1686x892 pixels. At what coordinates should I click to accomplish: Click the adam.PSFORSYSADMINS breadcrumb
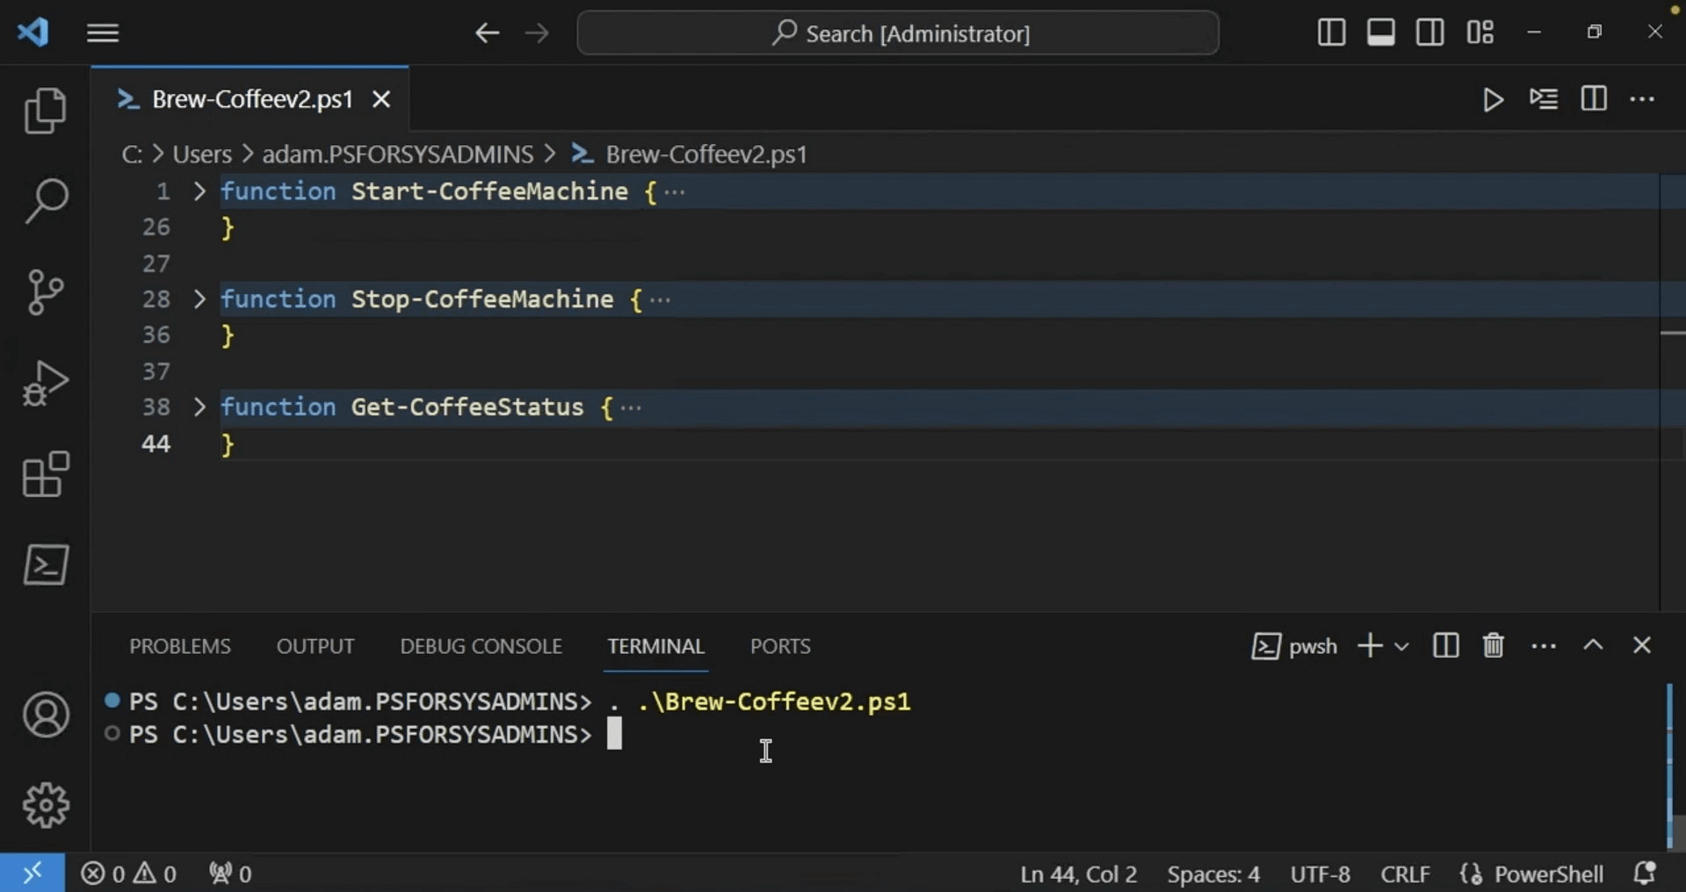point(398,155)
